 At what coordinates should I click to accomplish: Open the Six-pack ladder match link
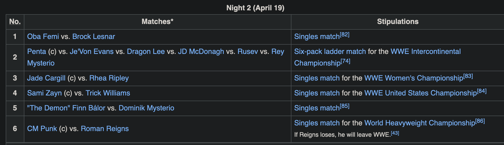330,52
